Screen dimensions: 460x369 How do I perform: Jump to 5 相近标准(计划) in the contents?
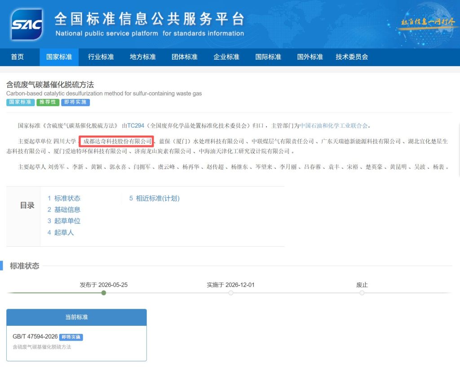155,199
